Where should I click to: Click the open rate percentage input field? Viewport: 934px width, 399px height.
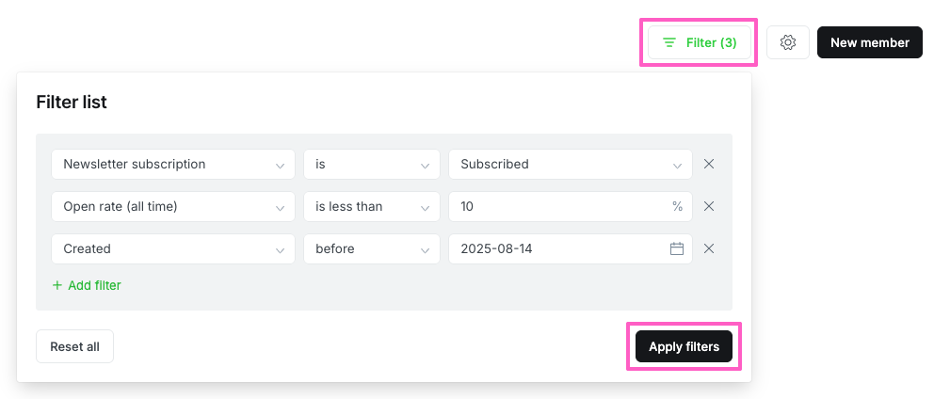point(560,206)
